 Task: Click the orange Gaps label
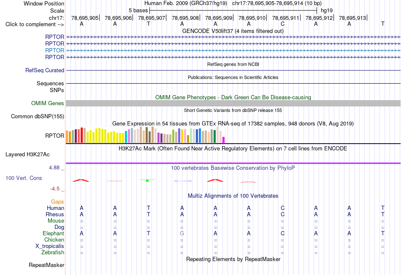coord(57,202)
